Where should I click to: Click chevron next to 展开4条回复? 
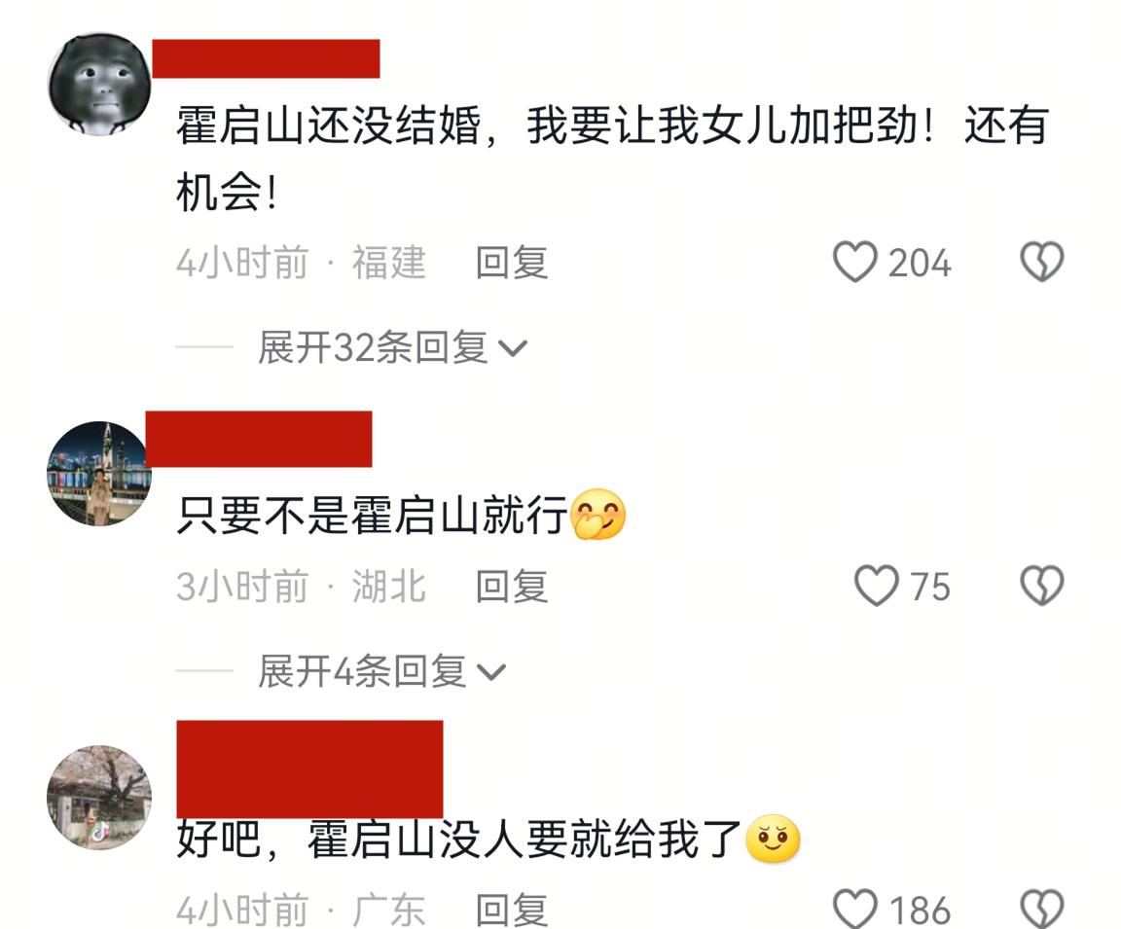click(x=491, y=672)
